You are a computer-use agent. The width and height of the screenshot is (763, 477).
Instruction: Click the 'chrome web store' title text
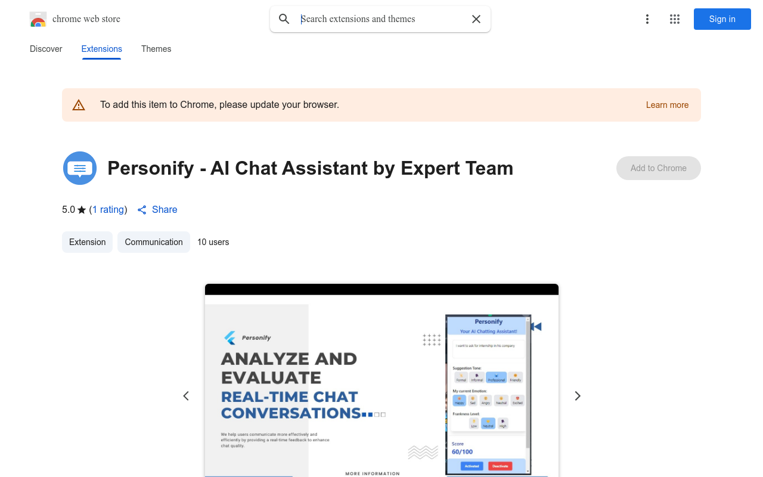click(86, 19)
